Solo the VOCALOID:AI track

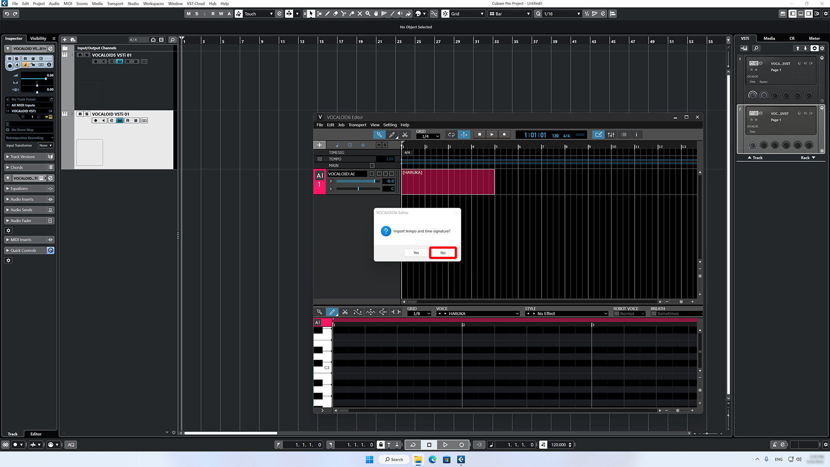coord(385,173)
